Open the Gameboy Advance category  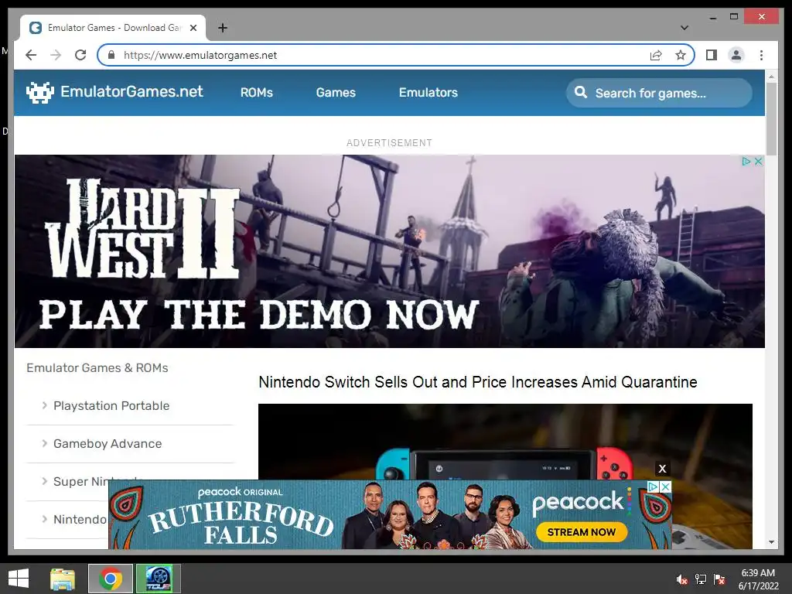[x=108, y=443]
